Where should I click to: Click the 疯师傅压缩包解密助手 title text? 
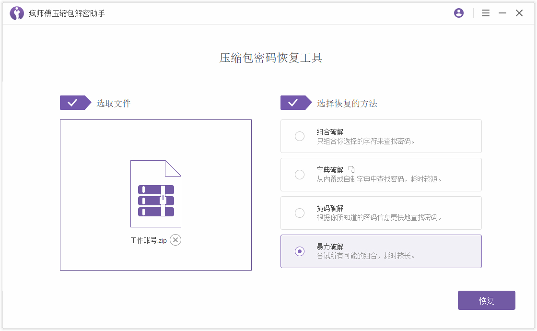coord(62,13)
